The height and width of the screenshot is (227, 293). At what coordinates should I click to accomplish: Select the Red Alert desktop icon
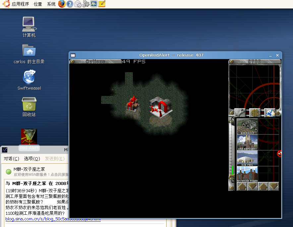tap(29, 140)
